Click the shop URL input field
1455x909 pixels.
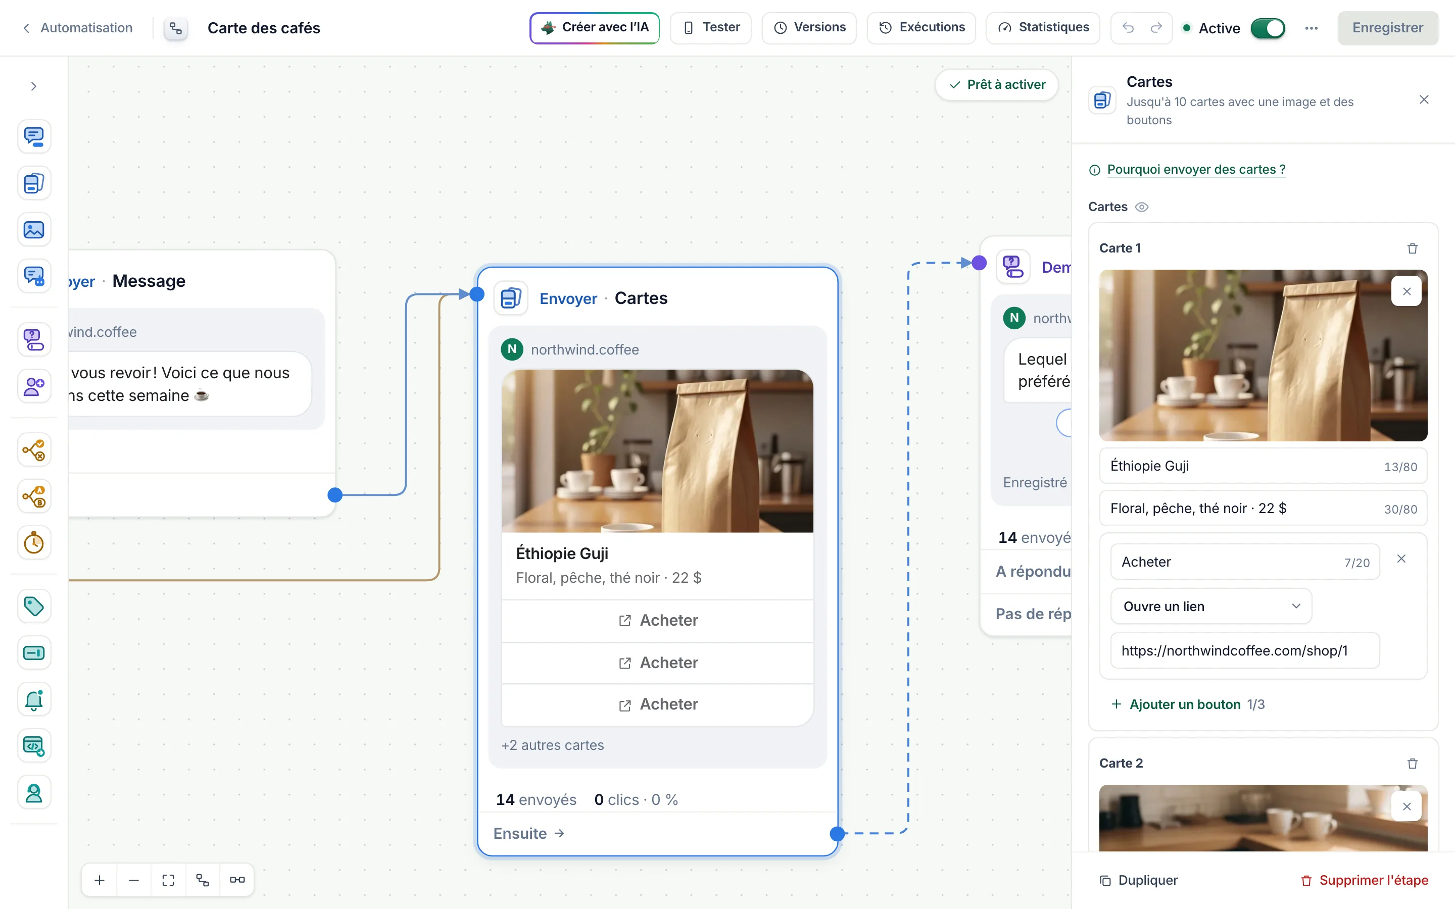[x=1244, y=650]
